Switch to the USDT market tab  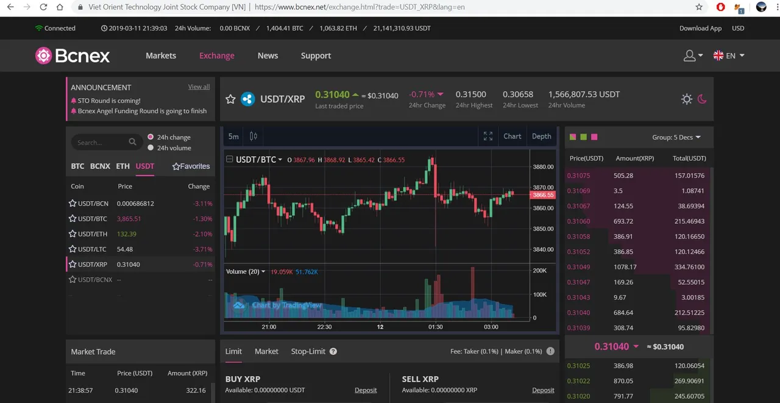pyautogui.click(x=145, y=166)
